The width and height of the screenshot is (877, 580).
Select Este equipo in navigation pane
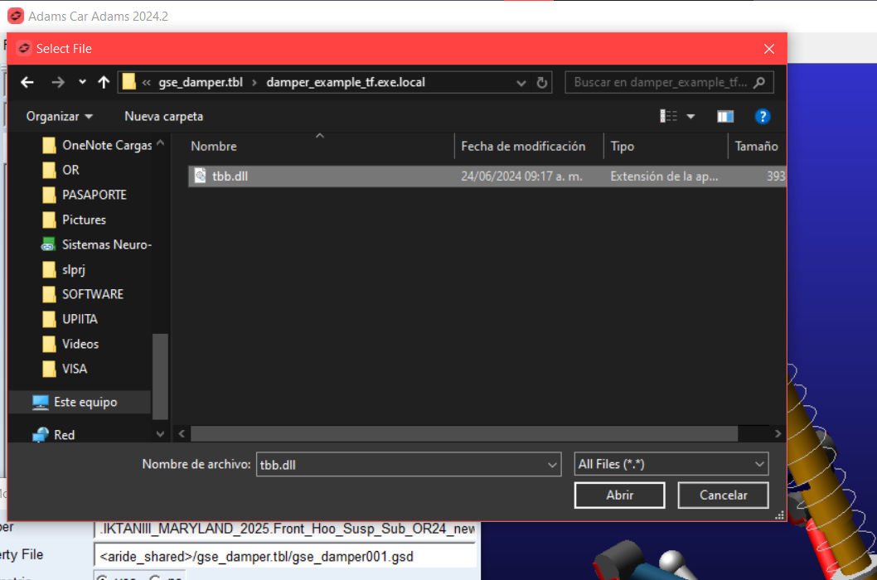(x=80, y=402)
